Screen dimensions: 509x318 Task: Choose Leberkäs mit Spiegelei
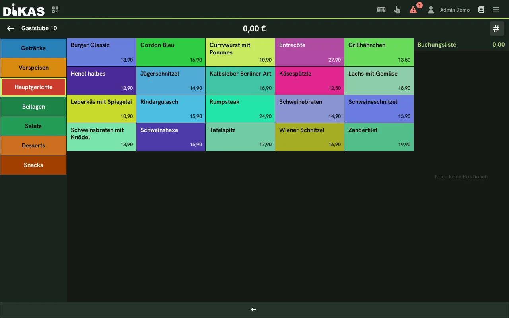pyautogui.click(x=101, y=109)
